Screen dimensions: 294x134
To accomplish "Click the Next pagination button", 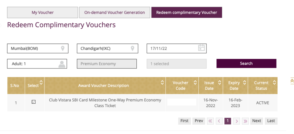I will (x=256, y=121).
